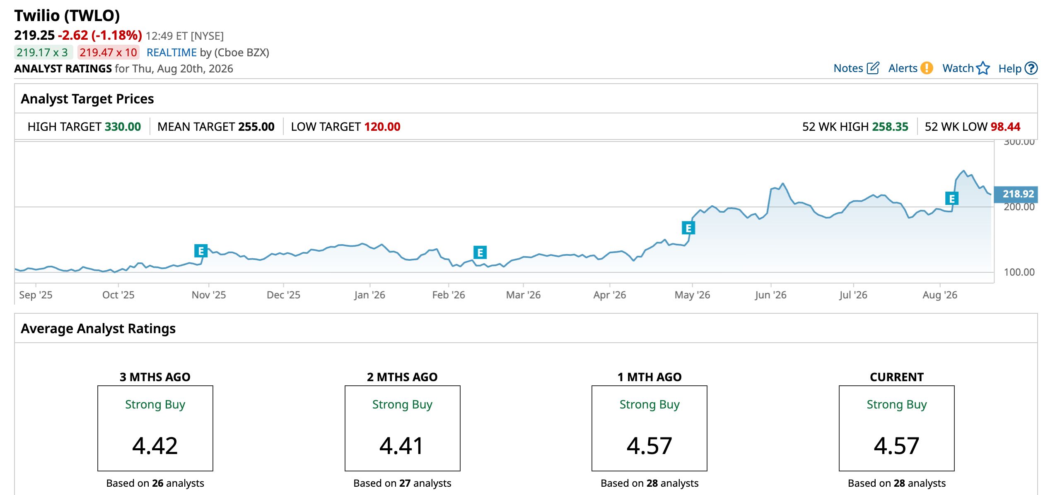
Task: Click the 52 WK LOW value 98.44
Action: 1005,127
